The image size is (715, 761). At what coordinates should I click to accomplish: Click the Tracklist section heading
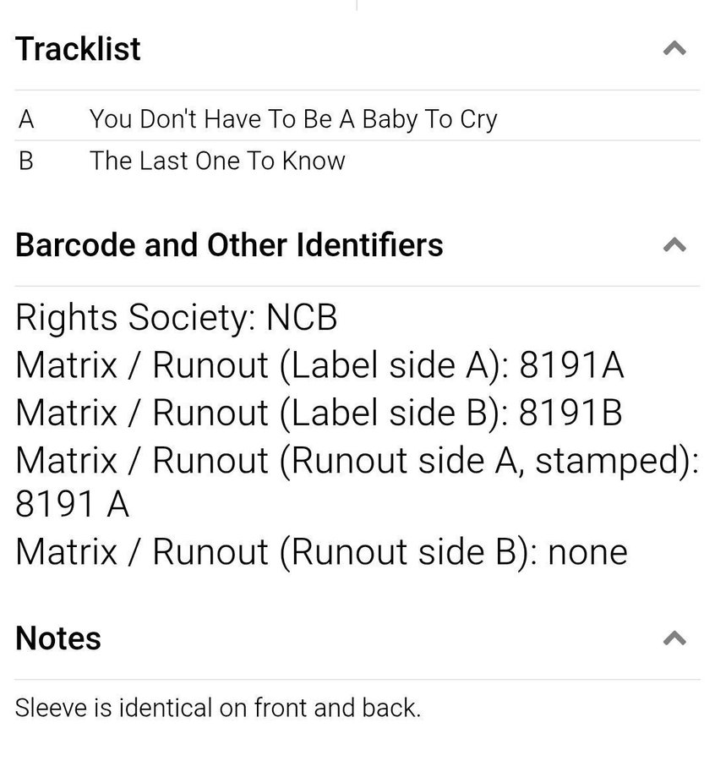(x=78, y=49)
